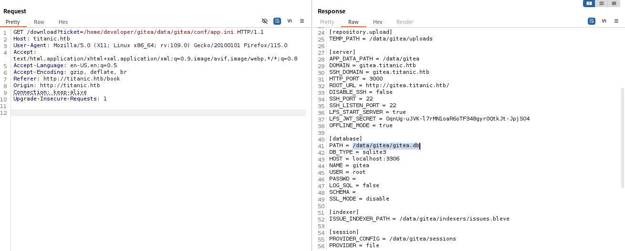Click the [session] section header
Viewport: 625px width, 251px height.
[x=344, y=232]
